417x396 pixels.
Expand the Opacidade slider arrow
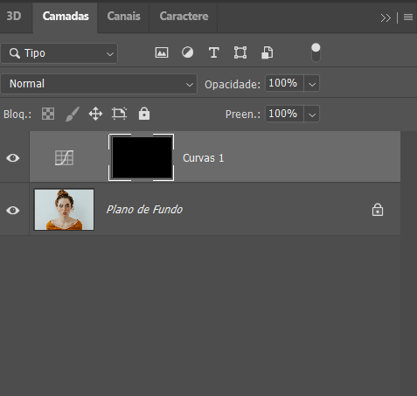pos(312,84)
